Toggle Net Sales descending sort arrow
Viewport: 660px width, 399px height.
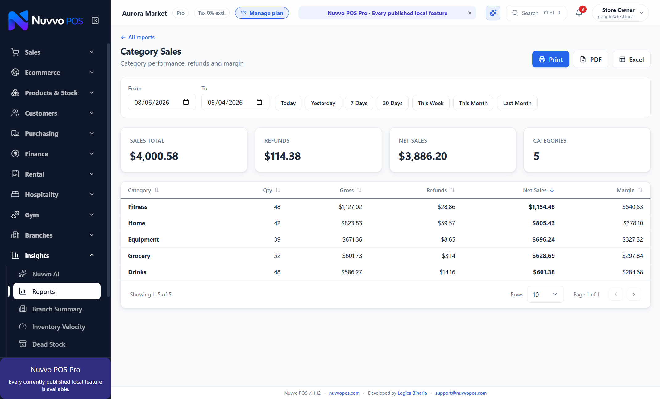[552, 190]
